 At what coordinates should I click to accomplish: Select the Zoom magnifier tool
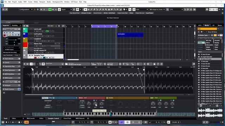click(106, 9)
